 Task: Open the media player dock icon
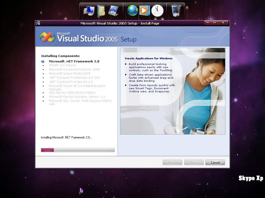[144, 10]
